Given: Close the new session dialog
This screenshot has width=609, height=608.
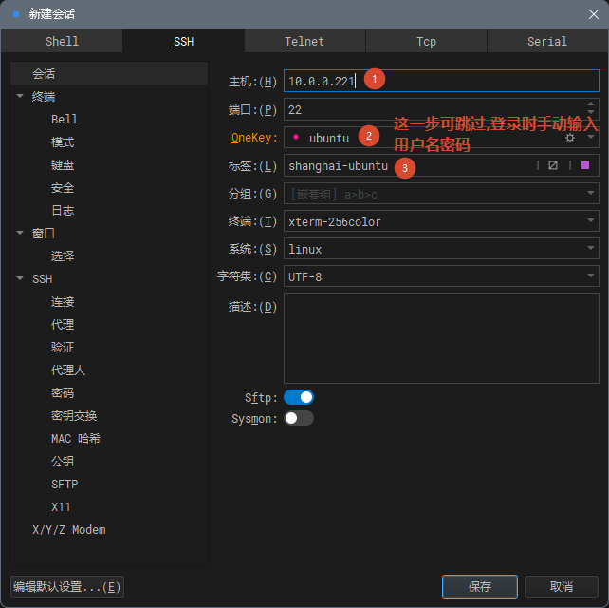Looking at the screenshot, I should tap(593, 14).
